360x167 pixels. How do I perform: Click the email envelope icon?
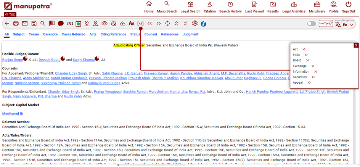point(25,24)
